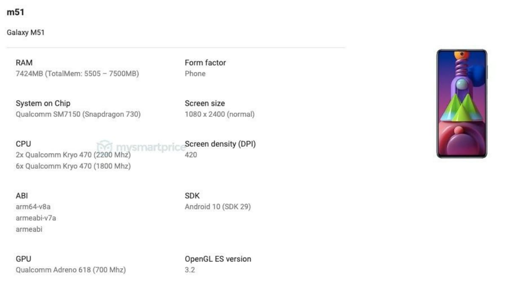Image resolution: width=510 pixels, height=287 pixels.
Task: Click the System on Chip label
Action: (x=43, y=103)
